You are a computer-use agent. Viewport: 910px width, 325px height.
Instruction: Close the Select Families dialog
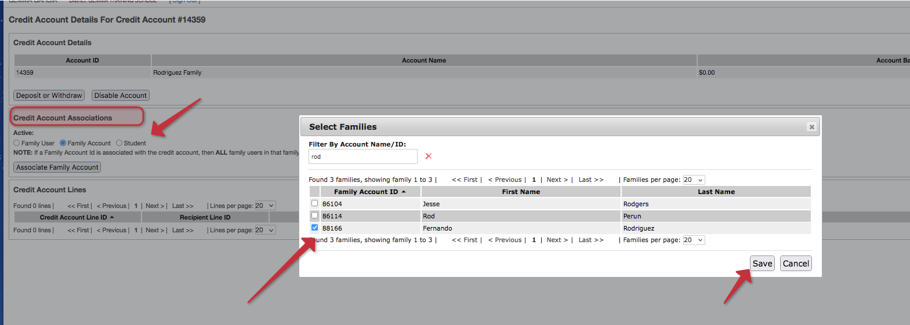point(811,127)
